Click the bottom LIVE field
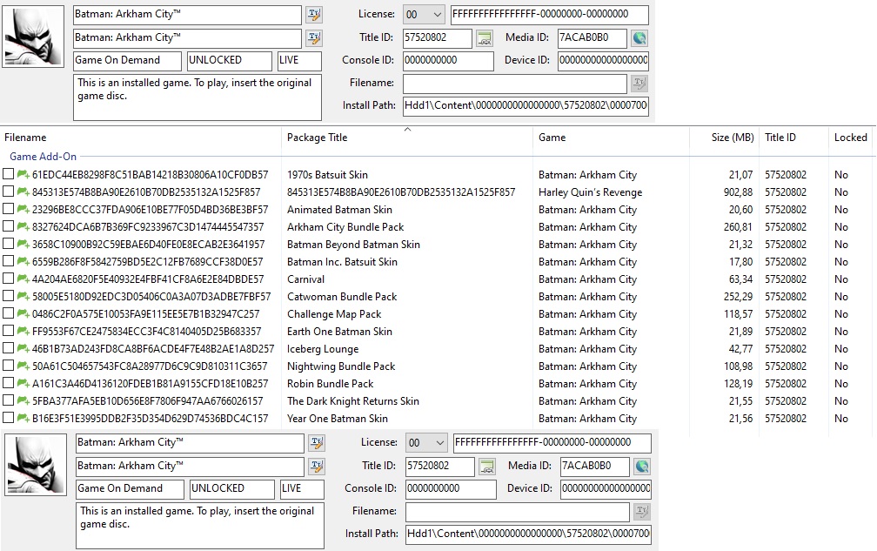This screenshot has height=551, width=877. coord(302,489)
